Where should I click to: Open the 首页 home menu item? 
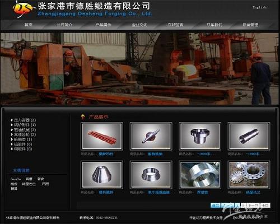coord(29,25)
